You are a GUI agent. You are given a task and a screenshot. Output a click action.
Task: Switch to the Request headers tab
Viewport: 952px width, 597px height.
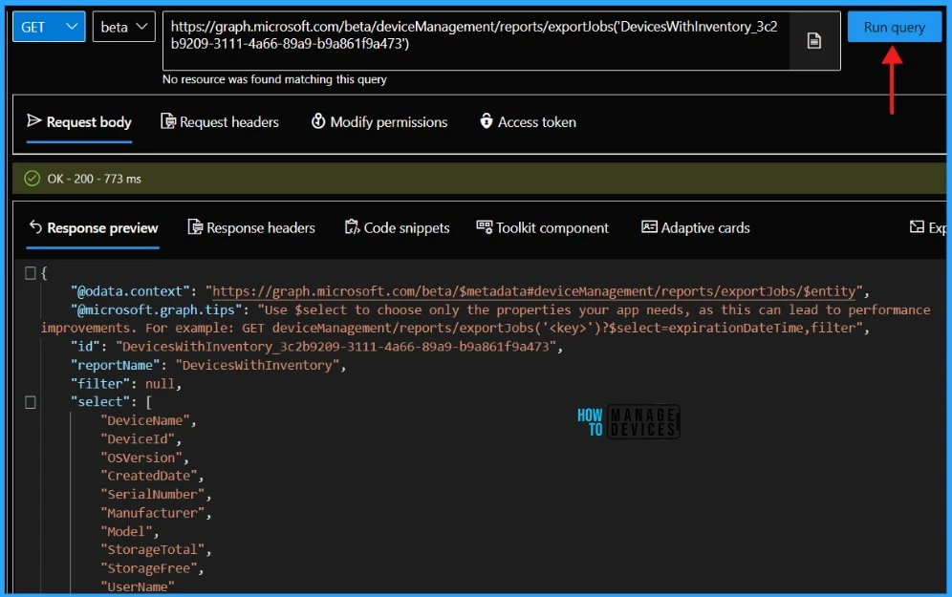220,122
